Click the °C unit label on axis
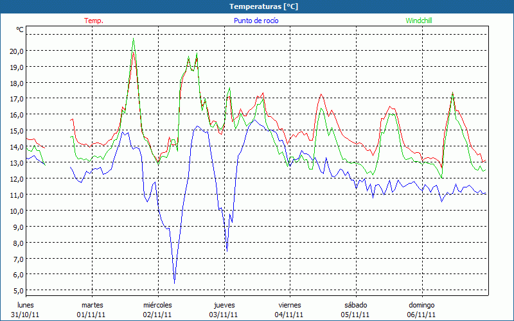 [20, 30]
